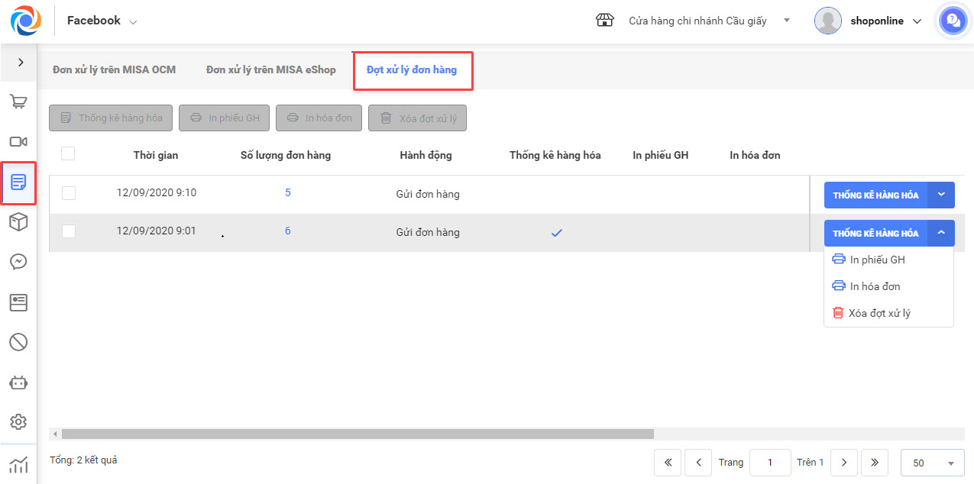Image resolution: width=974 pixels, height=484 pixels.
Task: Click the 12/09/2020 9:01 time cell
Action: point(157,231)
